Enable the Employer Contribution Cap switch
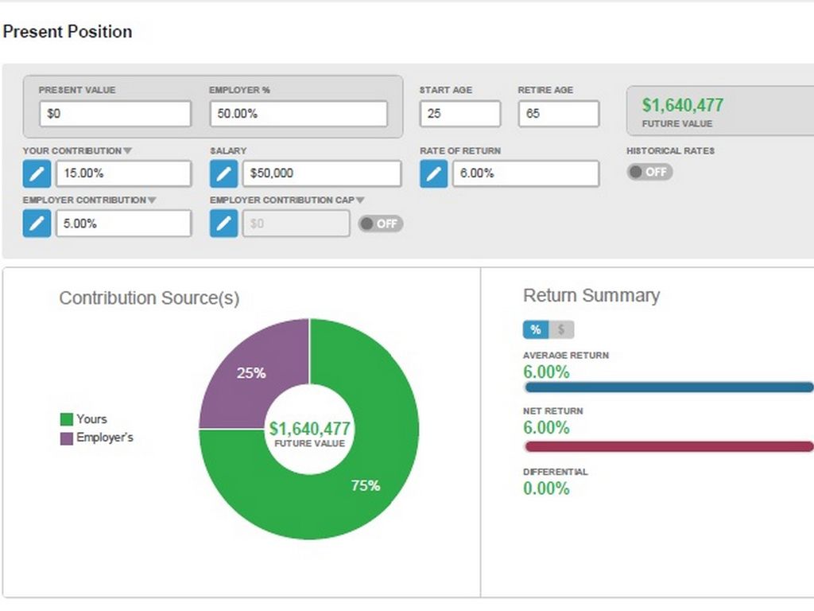This screenshot has width=814, height=611. pos(381,224)
